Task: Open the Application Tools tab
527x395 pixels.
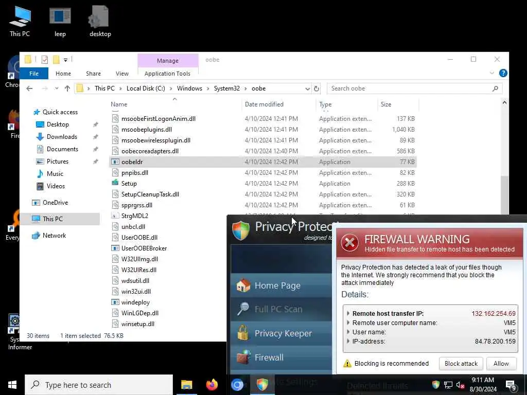Action: pos(167,73)
